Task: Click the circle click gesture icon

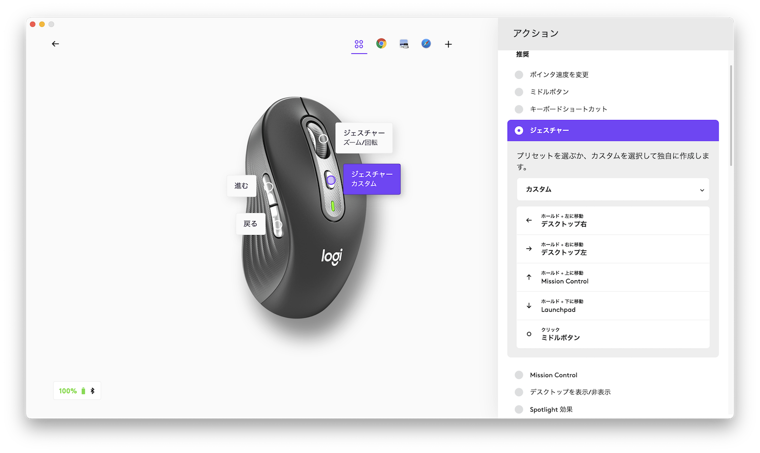Action: point(529,334)
